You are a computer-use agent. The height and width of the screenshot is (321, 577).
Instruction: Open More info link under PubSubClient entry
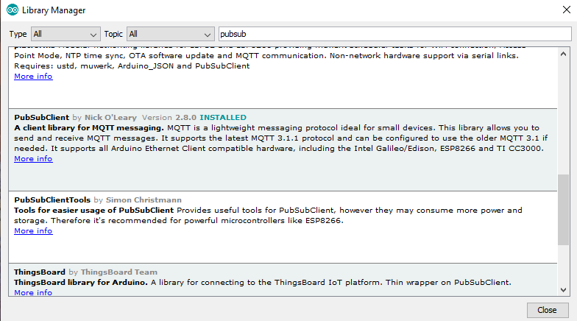(x=33, y=159)
